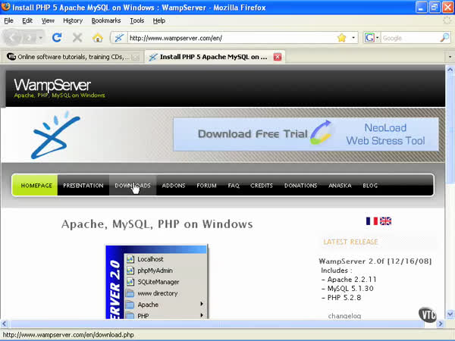Screen dimensions: 455x341
Task: Open the back/forward history dropdown
Action: [x=40, y=37]
